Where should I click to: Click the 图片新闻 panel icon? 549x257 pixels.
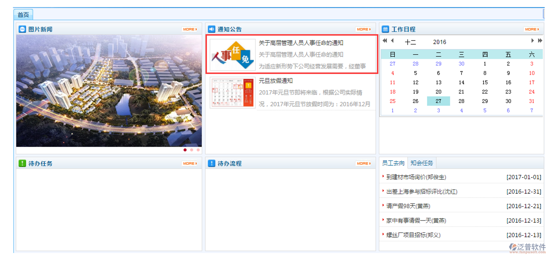pyautogui.click(x=22, y=29)
